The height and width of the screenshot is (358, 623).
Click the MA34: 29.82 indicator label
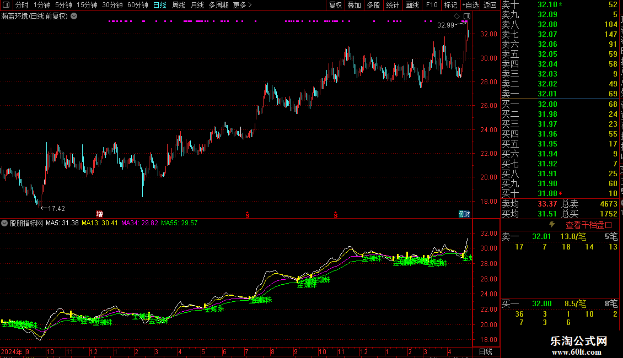pos(139,223)
